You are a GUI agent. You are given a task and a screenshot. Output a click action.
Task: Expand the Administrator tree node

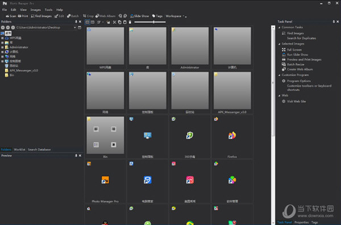click(x=2, y=47)
